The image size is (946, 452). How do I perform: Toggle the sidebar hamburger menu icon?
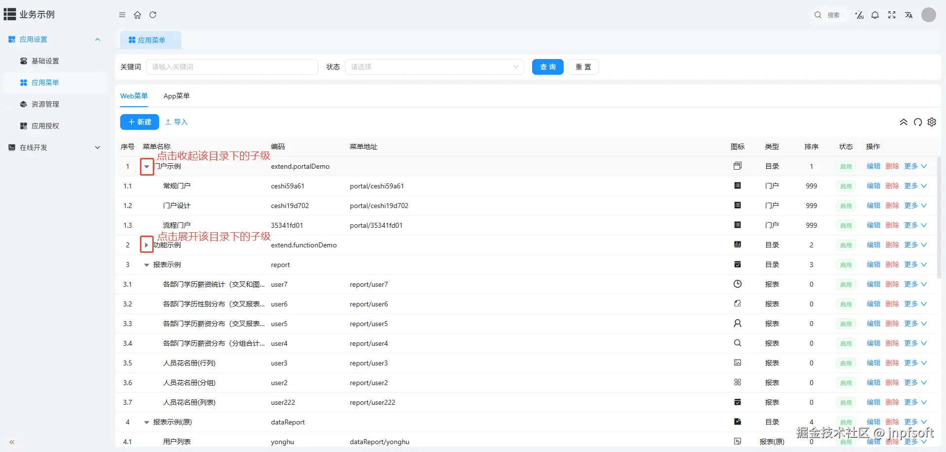[122, 15]
